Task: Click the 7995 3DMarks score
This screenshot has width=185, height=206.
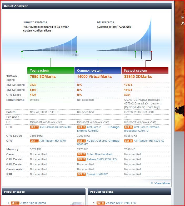Action: click(43, 77)
